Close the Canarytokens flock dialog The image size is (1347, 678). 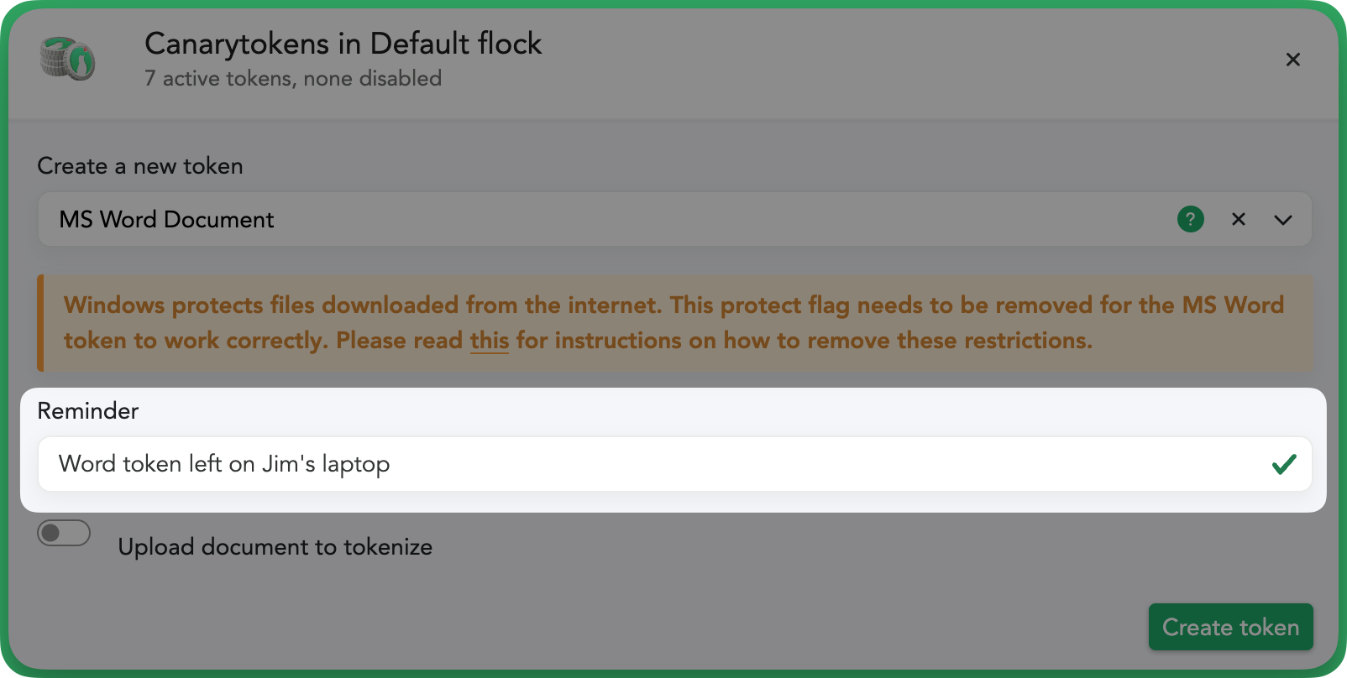pos(1293,60)
